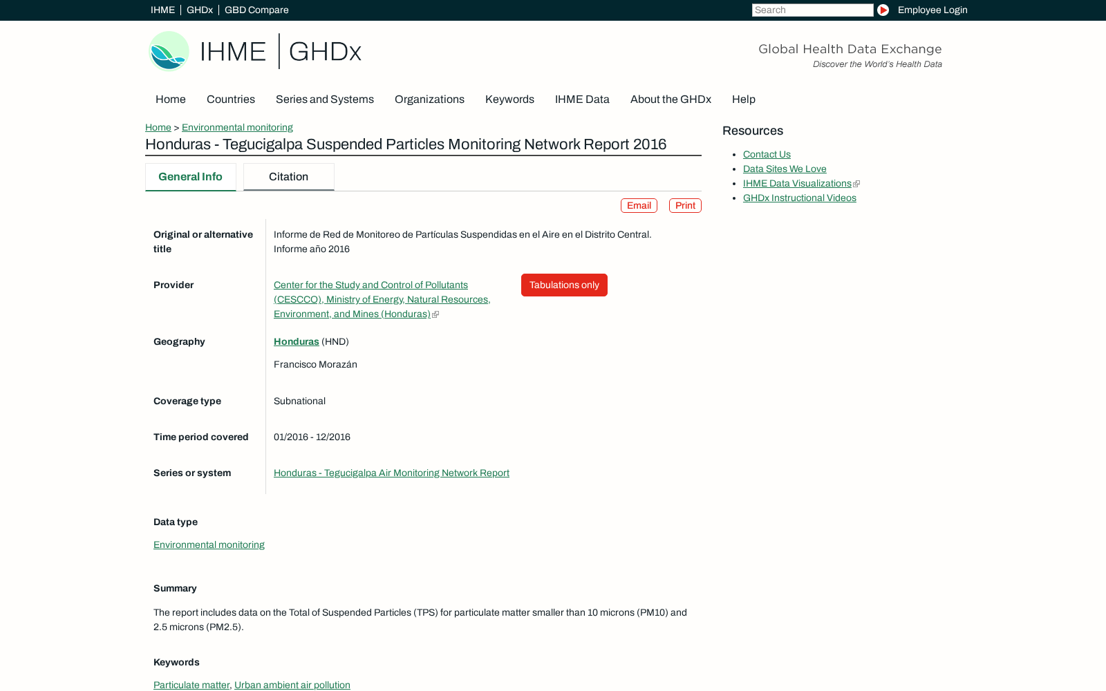Click the Home breadcrumb link

pos(158,127)
